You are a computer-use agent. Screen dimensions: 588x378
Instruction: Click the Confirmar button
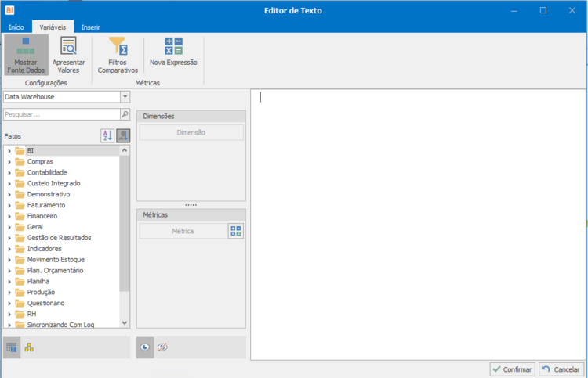(512, 369)
